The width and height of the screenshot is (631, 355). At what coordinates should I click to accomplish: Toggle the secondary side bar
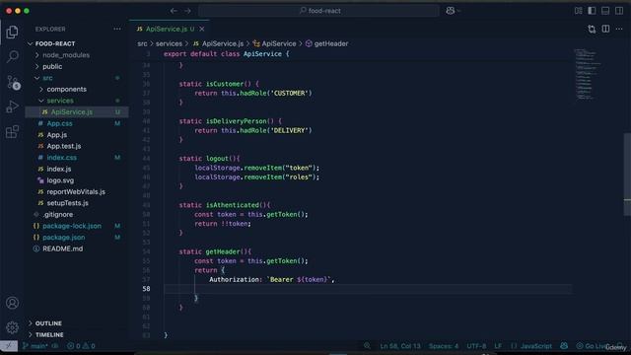pyautogui.click(x=619, y=11)
